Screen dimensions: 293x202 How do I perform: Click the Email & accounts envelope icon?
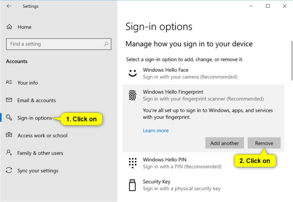pyautogui.click(x=9, y=100)
